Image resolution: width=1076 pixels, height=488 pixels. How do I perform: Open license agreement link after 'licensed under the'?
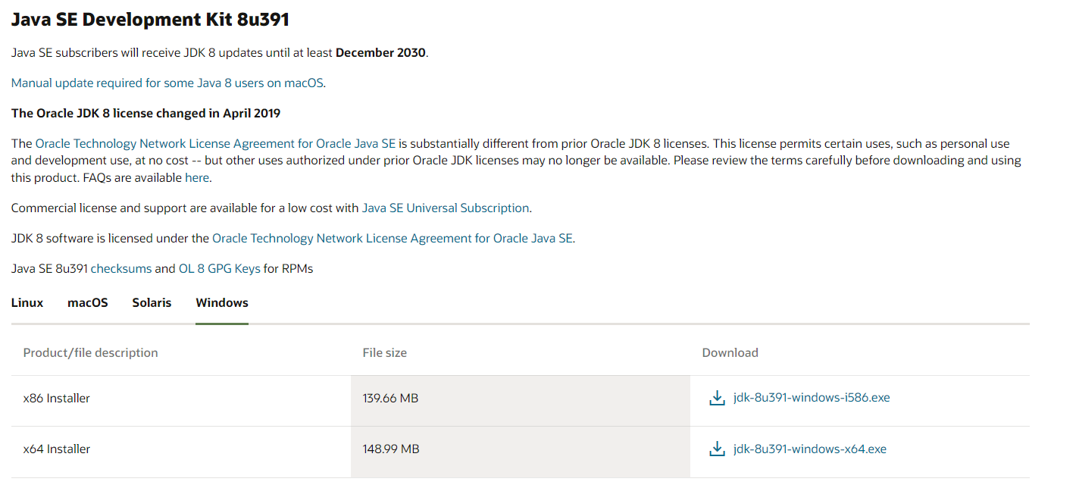393,238
